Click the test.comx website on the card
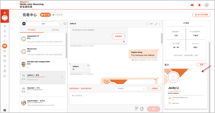 point(175,103)
